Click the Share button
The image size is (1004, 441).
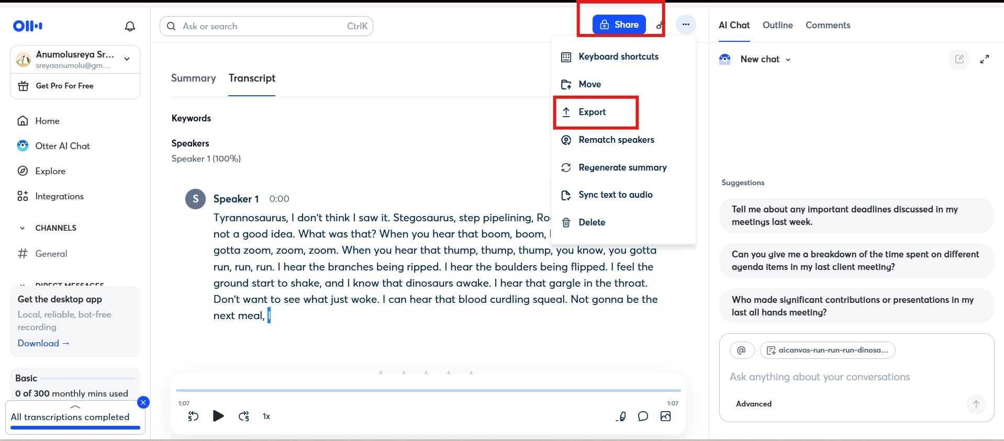pyautogui.click(x=619, y=25)
